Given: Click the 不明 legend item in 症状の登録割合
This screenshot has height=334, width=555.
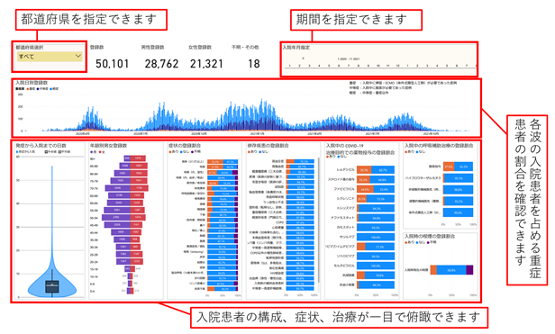Looking at the screenshot, I should 196,151.
